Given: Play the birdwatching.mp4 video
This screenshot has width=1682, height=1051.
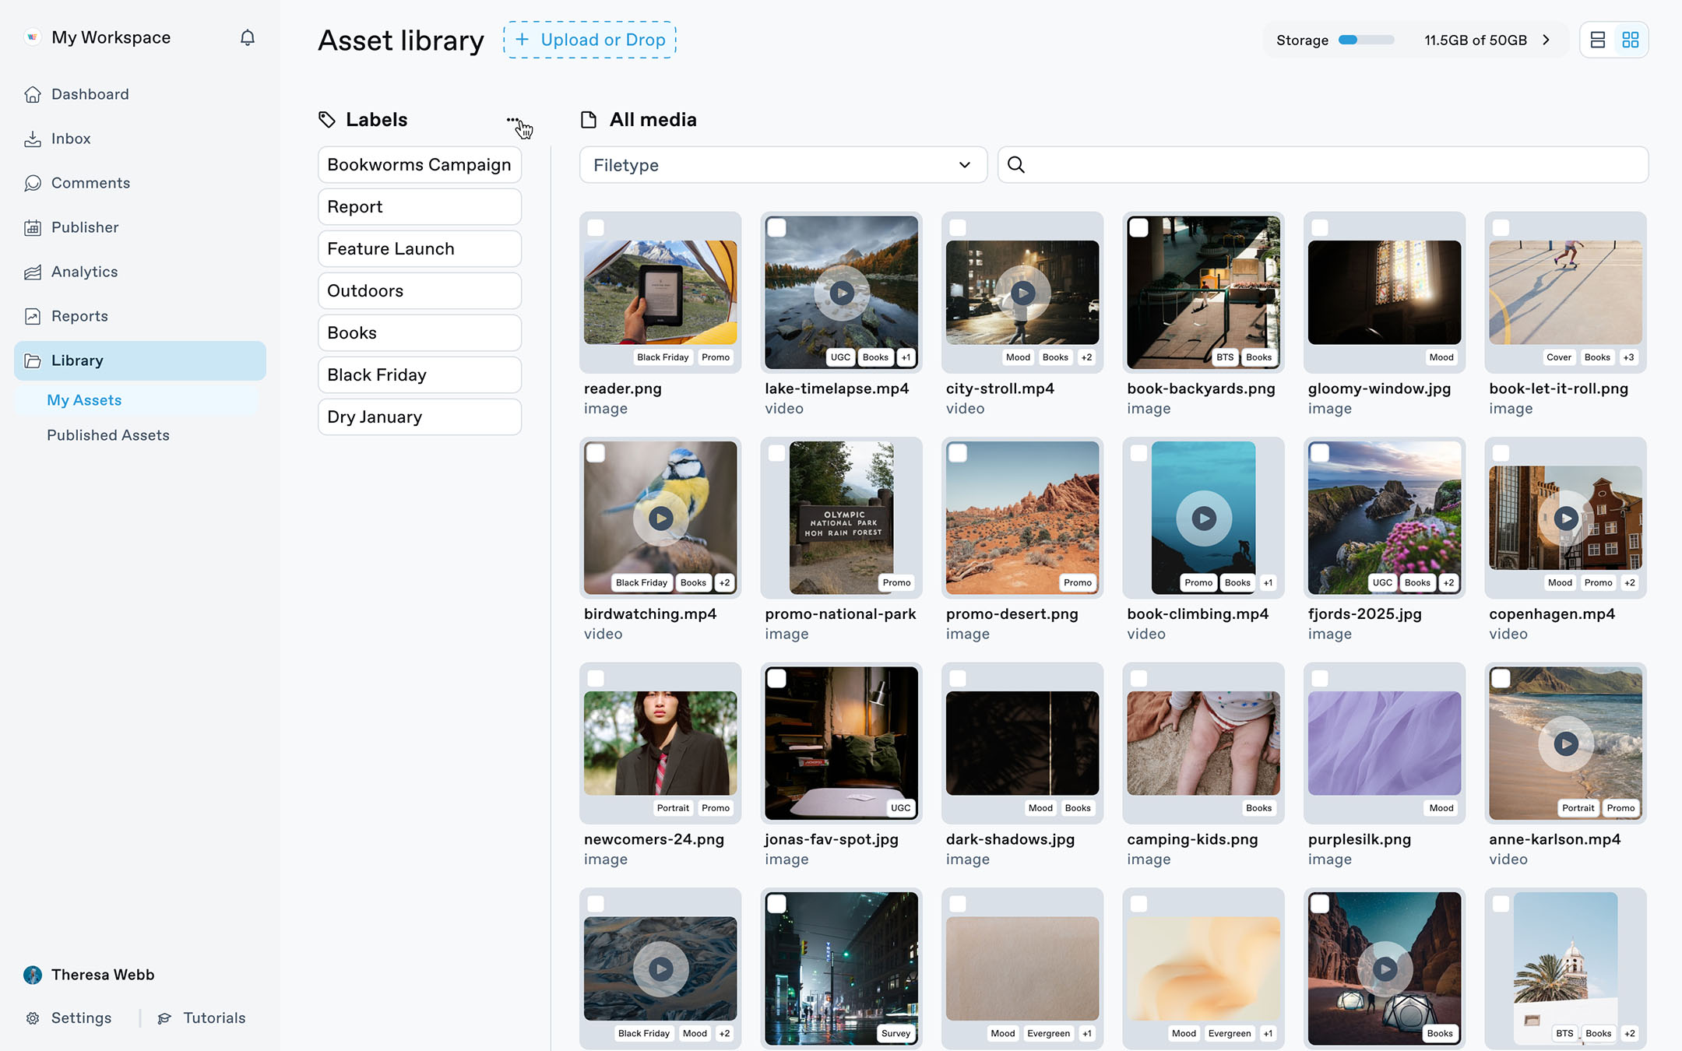Looking at the screenshot, I should tap(660, 518).
